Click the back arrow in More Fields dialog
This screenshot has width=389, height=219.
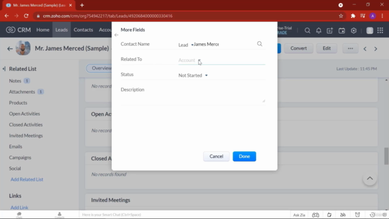[x=116, y=35]
